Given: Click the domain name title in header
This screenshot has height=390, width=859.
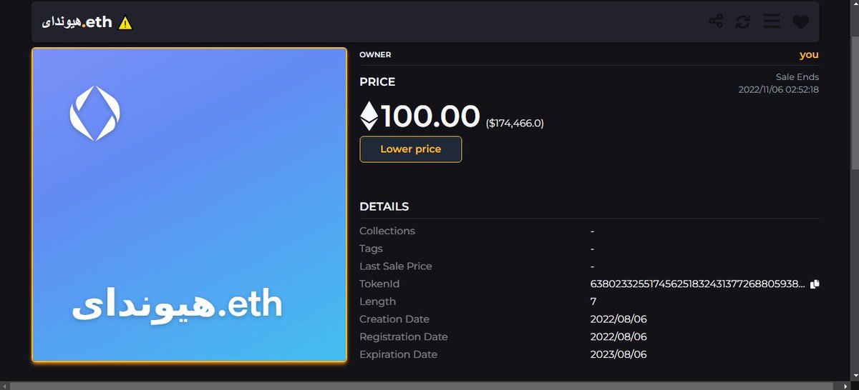Looking at the screenshot, I should coord(77,22).
